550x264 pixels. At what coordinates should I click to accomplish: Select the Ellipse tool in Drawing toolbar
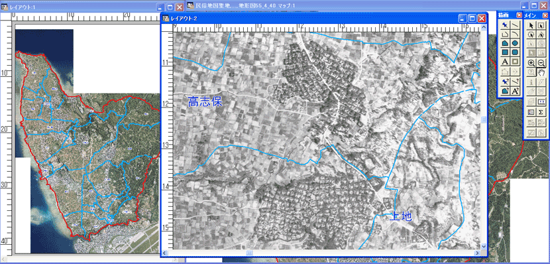point(515,43)
